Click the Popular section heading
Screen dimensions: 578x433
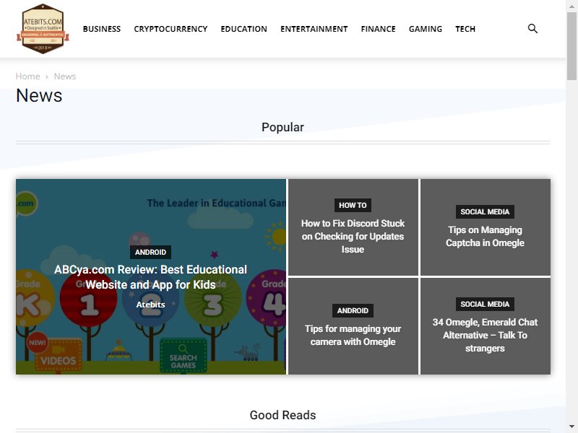[x=282, y=127]
